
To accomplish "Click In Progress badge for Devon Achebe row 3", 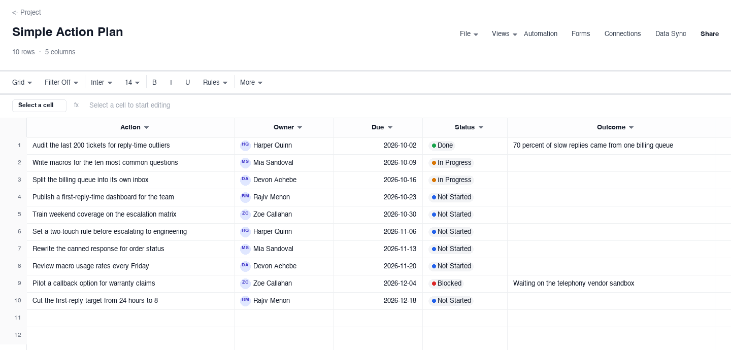I will [x=451, y=180].
